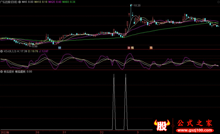Click the 2022年 date axis label
The height and width of the screenshot is (134, 220).
click(x=5, y=132)
